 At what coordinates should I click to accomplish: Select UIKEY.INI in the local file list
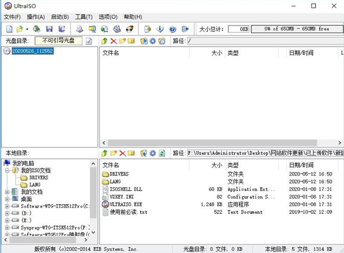[122, 197]
